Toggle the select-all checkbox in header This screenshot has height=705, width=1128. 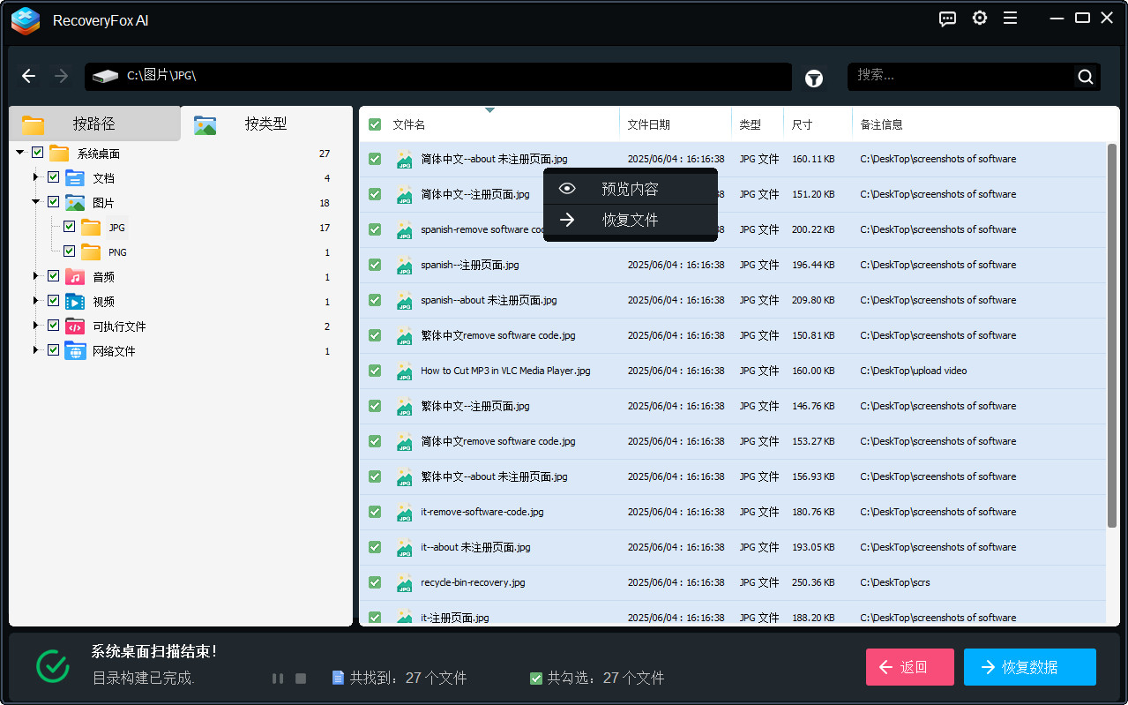tap(375, 124)
